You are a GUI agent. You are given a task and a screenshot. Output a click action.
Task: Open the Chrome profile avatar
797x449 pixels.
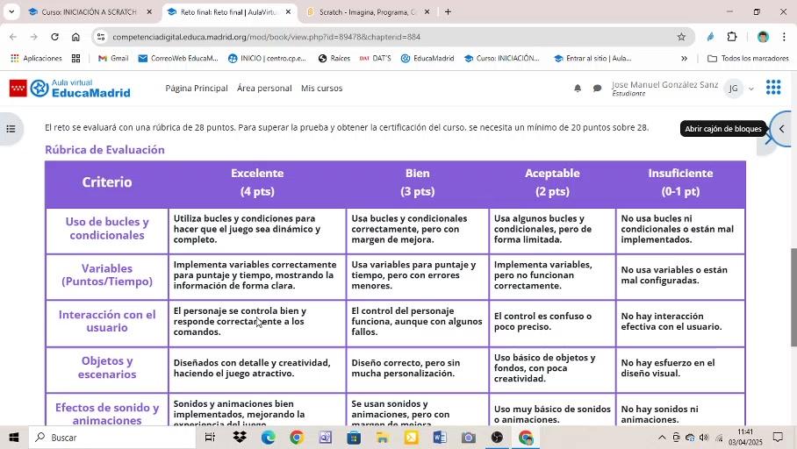[763, 37]
